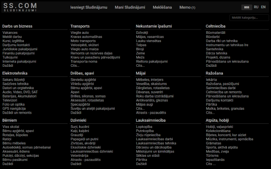
Task: Open Memo (1) in top navigation
Action: pyautogui.click(x=187, y=7)
